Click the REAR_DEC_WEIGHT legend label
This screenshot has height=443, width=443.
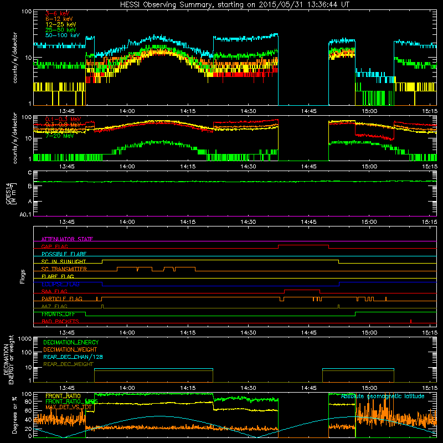(68, 364)
